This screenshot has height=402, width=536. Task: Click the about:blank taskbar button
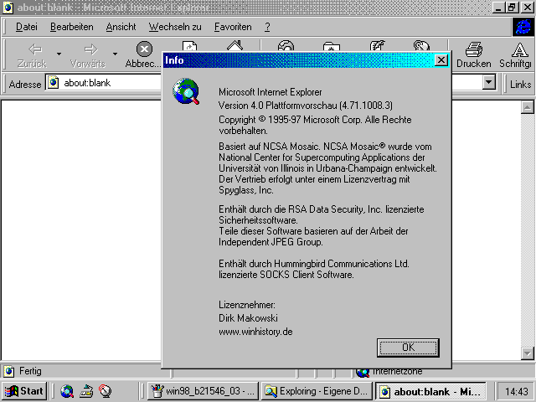coord(430,391)
